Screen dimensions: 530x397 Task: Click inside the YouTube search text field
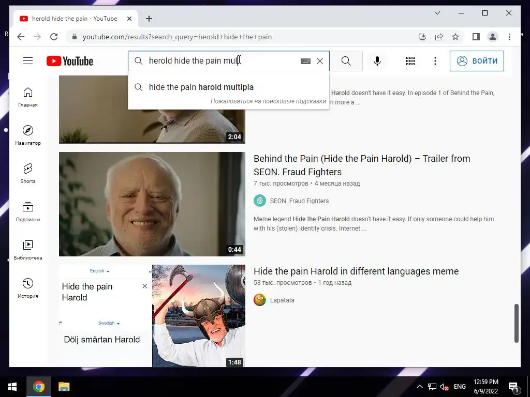click(x=223, y=61)
